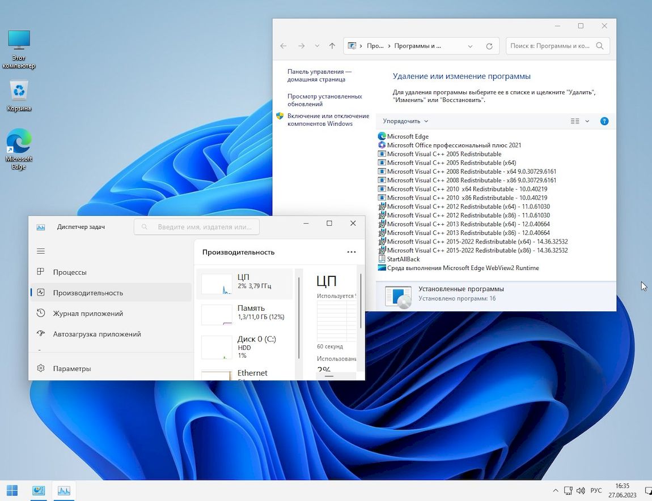
Task: Click the volume speaker tray icon
Action: click(581, 491)
